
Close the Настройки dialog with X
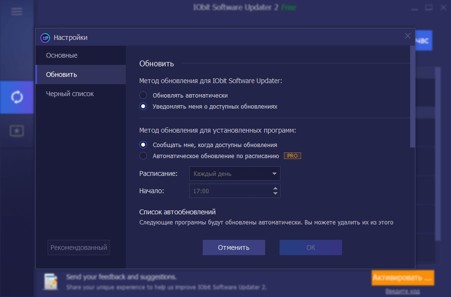pyautogui.click(x=407, y=36)
